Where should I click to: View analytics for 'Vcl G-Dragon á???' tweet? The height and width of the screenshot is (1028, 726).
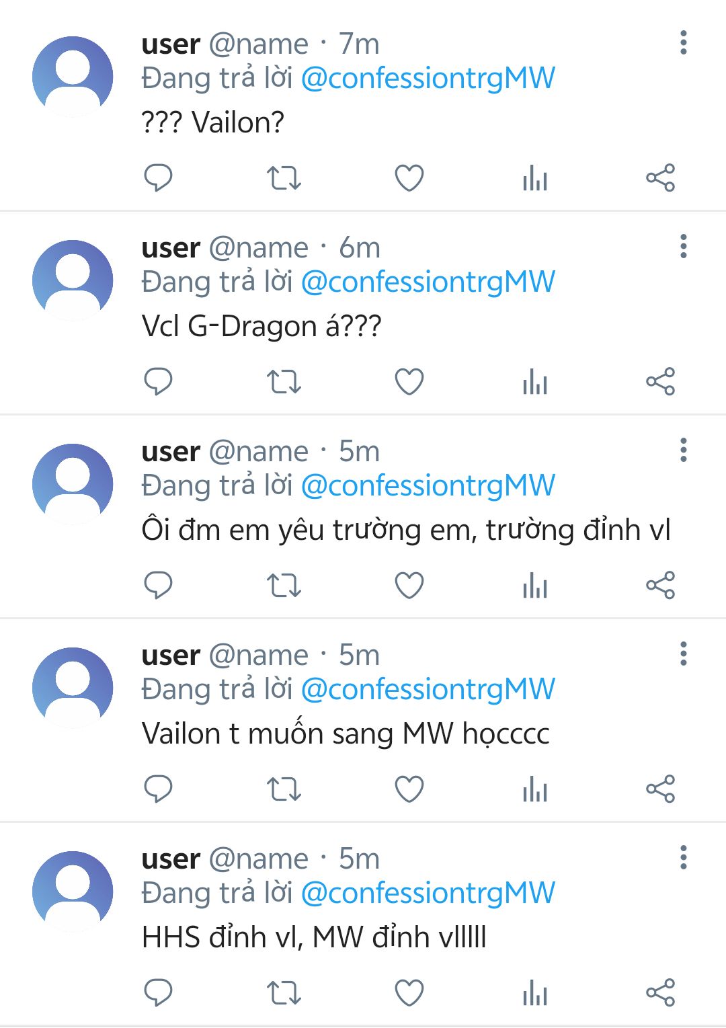tap(535, 382)
